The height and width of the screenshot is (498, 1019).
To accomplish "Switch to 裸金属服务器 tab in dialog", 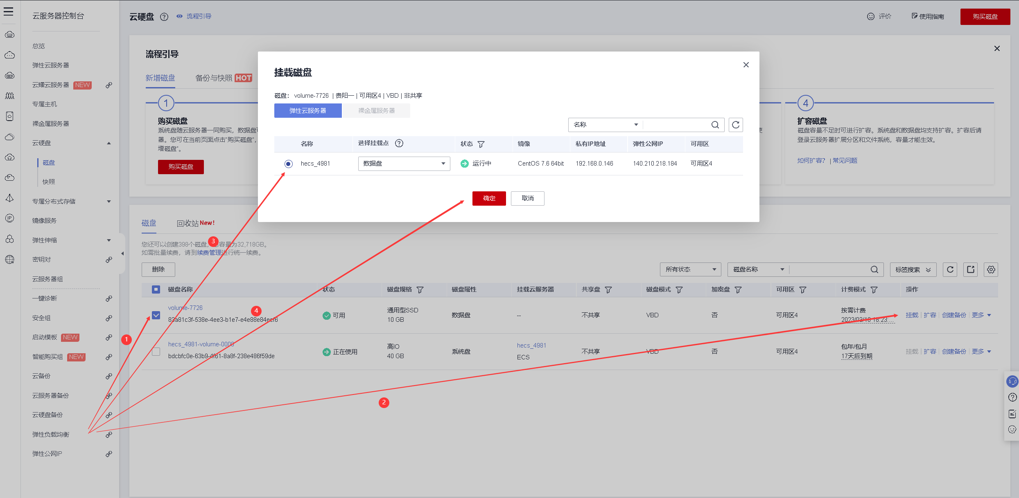I will click(376, 111).
